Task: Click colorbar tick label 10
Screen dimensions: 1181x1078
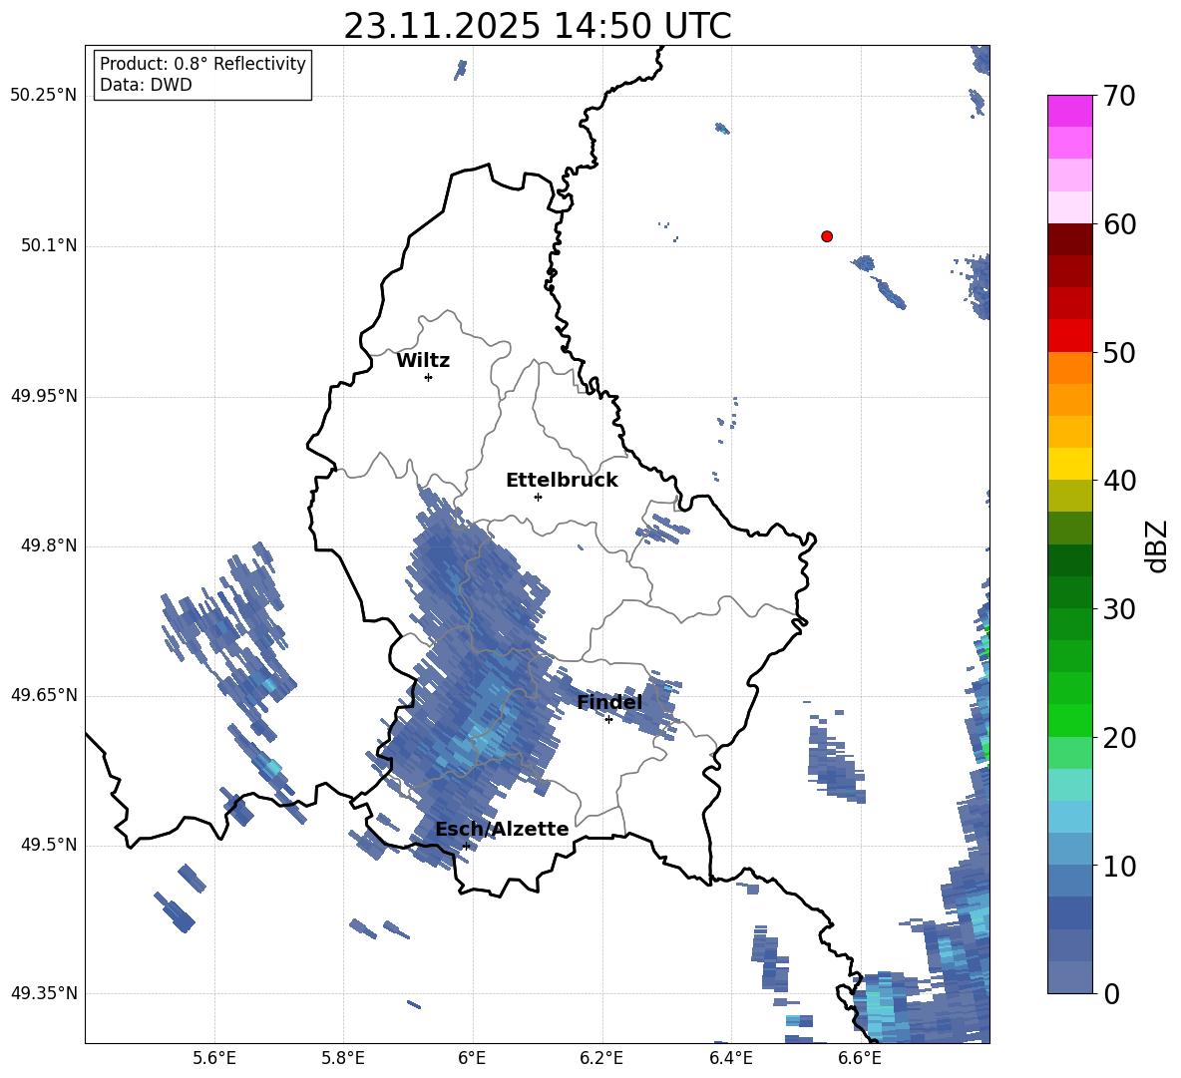Action: coord(1119,866)
